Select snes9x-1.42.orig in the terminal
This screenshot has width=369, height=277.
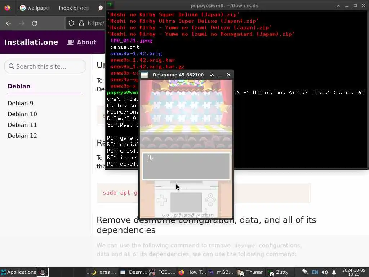tap(136, 53)
